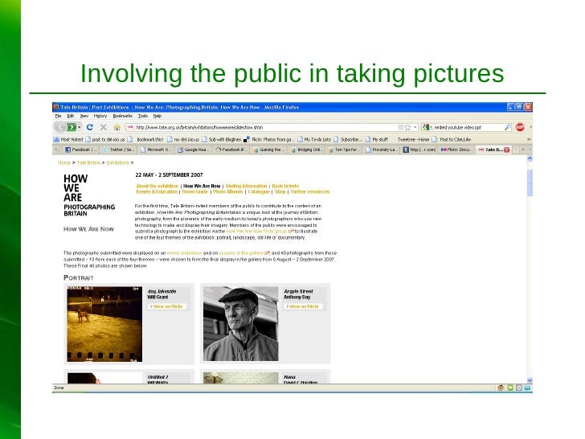
Task: Expand the bookmarks toolbar overflow chevron
Action: tap(529, 138)
